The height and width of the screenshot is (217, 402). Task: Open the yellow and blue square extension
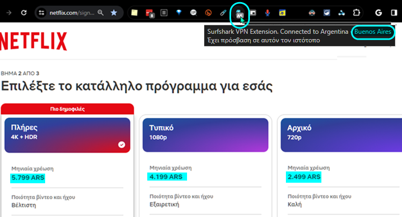point(282,12)
